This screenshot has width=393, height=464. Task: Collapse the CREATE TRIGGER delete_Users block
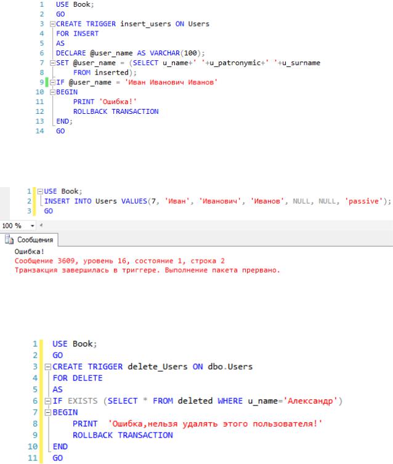tap(47, 367)
